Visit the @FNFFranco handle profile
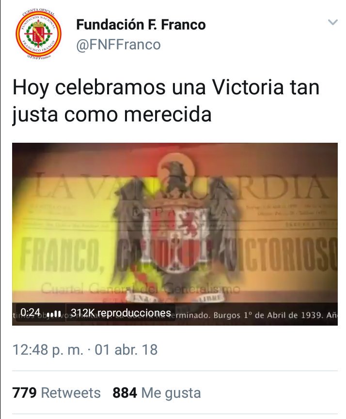The image size is (346, 419). (x=118, y=45)
